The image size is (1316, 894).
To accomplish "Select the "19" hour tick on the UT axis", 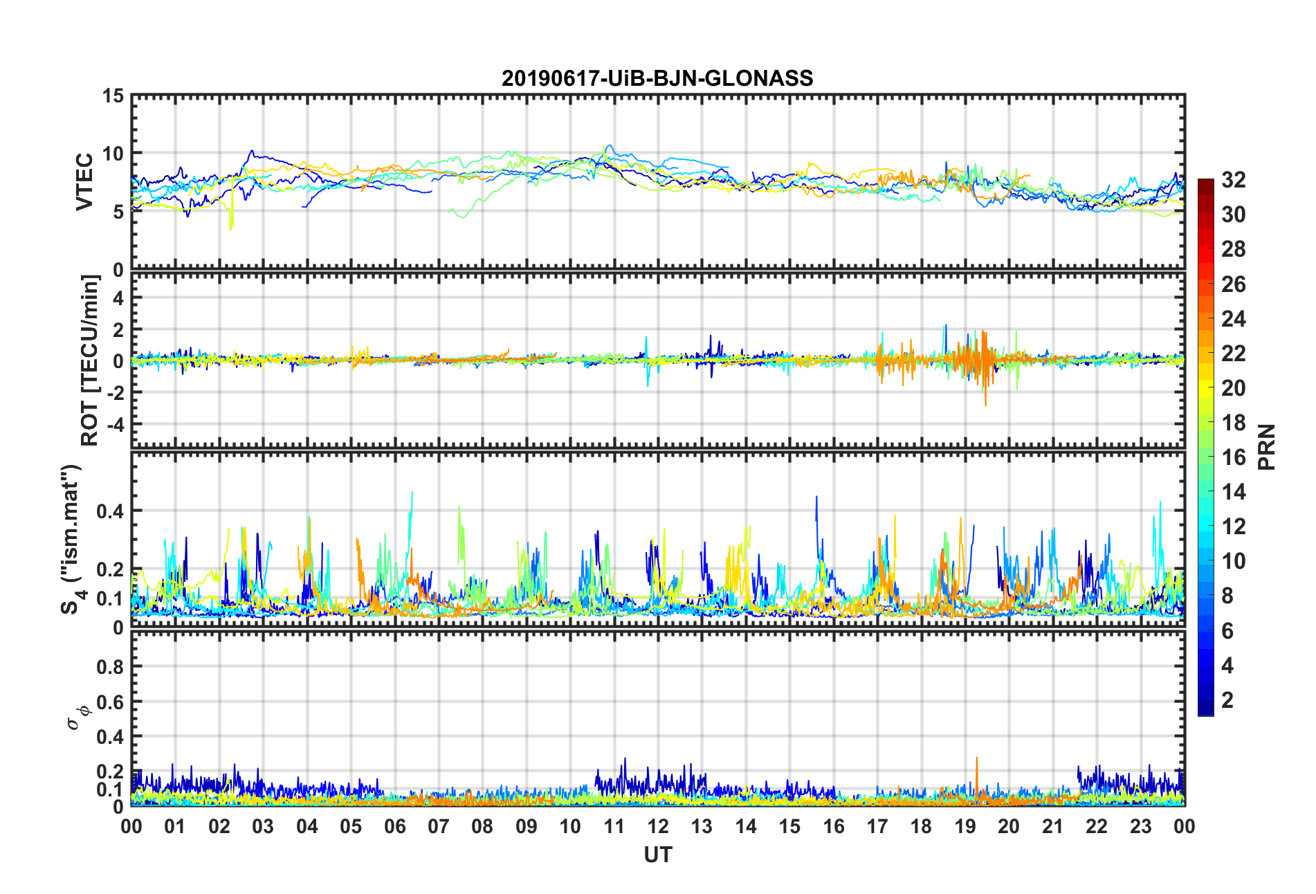I will pyautogui.click(x=965, y=826).
